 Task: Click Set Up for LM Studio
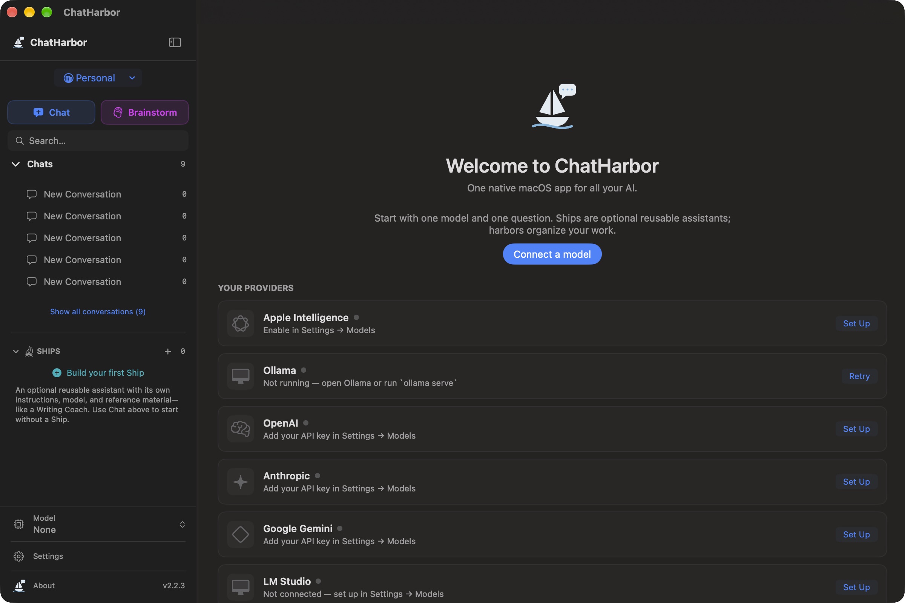[x=856, y=587]
